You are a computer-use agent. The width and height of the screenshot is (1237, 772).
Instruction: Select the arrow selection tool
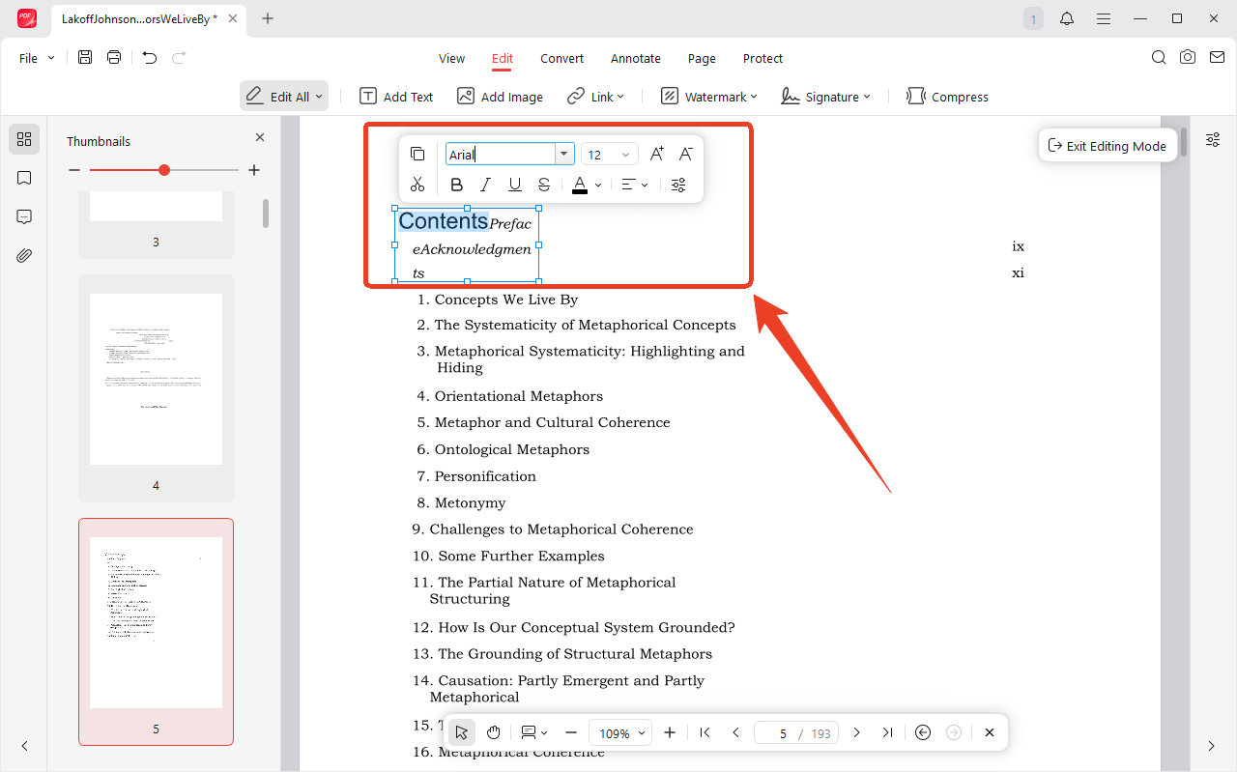click(x=462, y=732)
